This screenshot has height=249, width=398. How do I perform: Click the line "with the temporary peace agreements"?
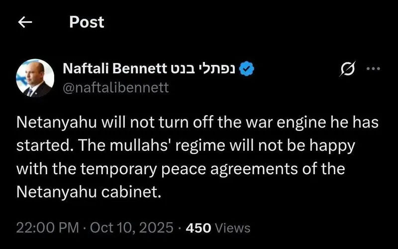tap(181, 168)
